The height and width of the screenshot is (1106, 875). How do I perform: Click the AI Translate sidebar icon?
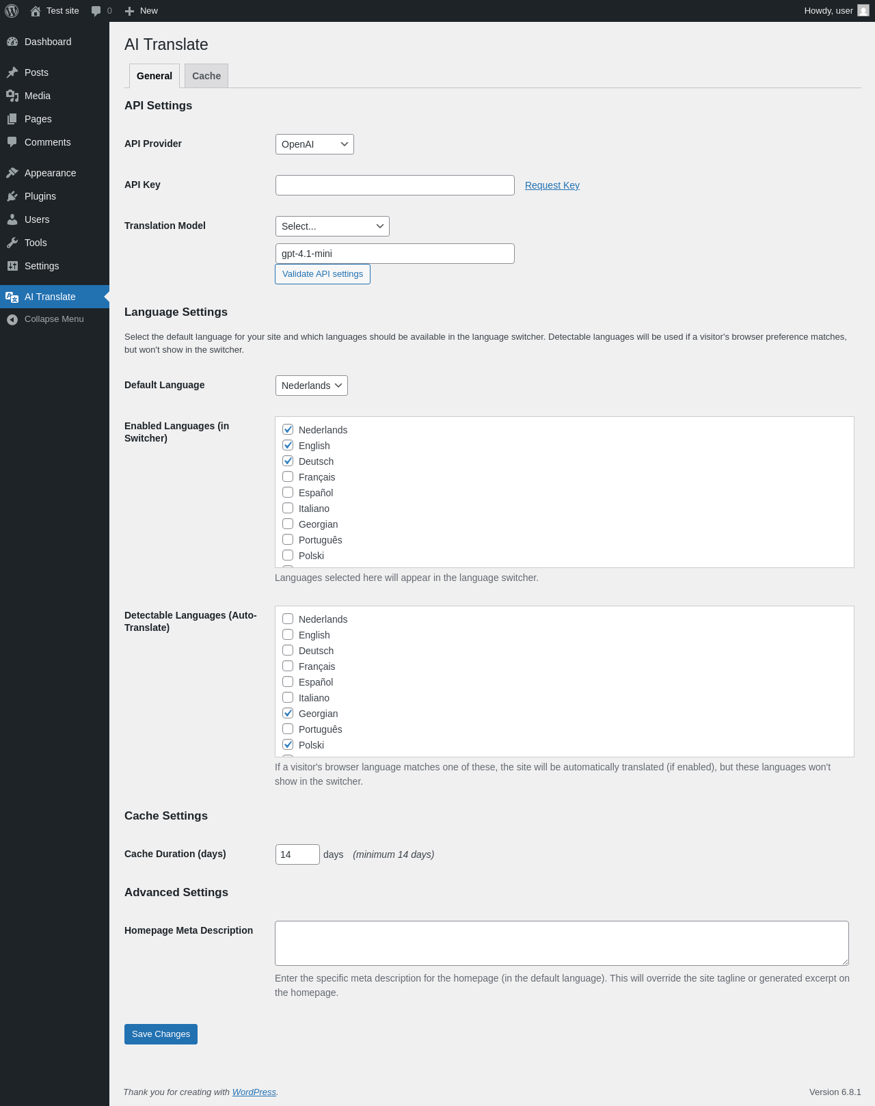[x=12, y=297]
